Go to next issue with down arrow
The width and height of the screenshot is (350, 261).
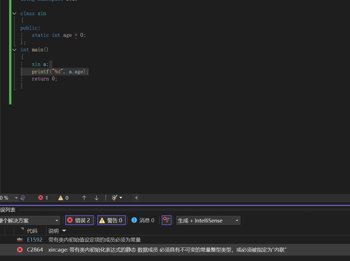[x=97, y=198]
